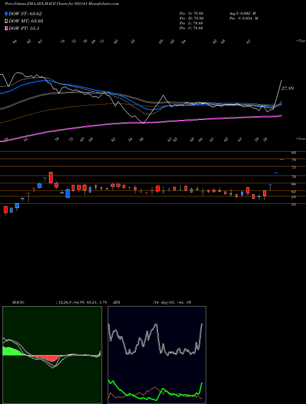Click the magenta DOW PT legend swatch
This screenshot has height=404, width=306.
tap(6, 29)
